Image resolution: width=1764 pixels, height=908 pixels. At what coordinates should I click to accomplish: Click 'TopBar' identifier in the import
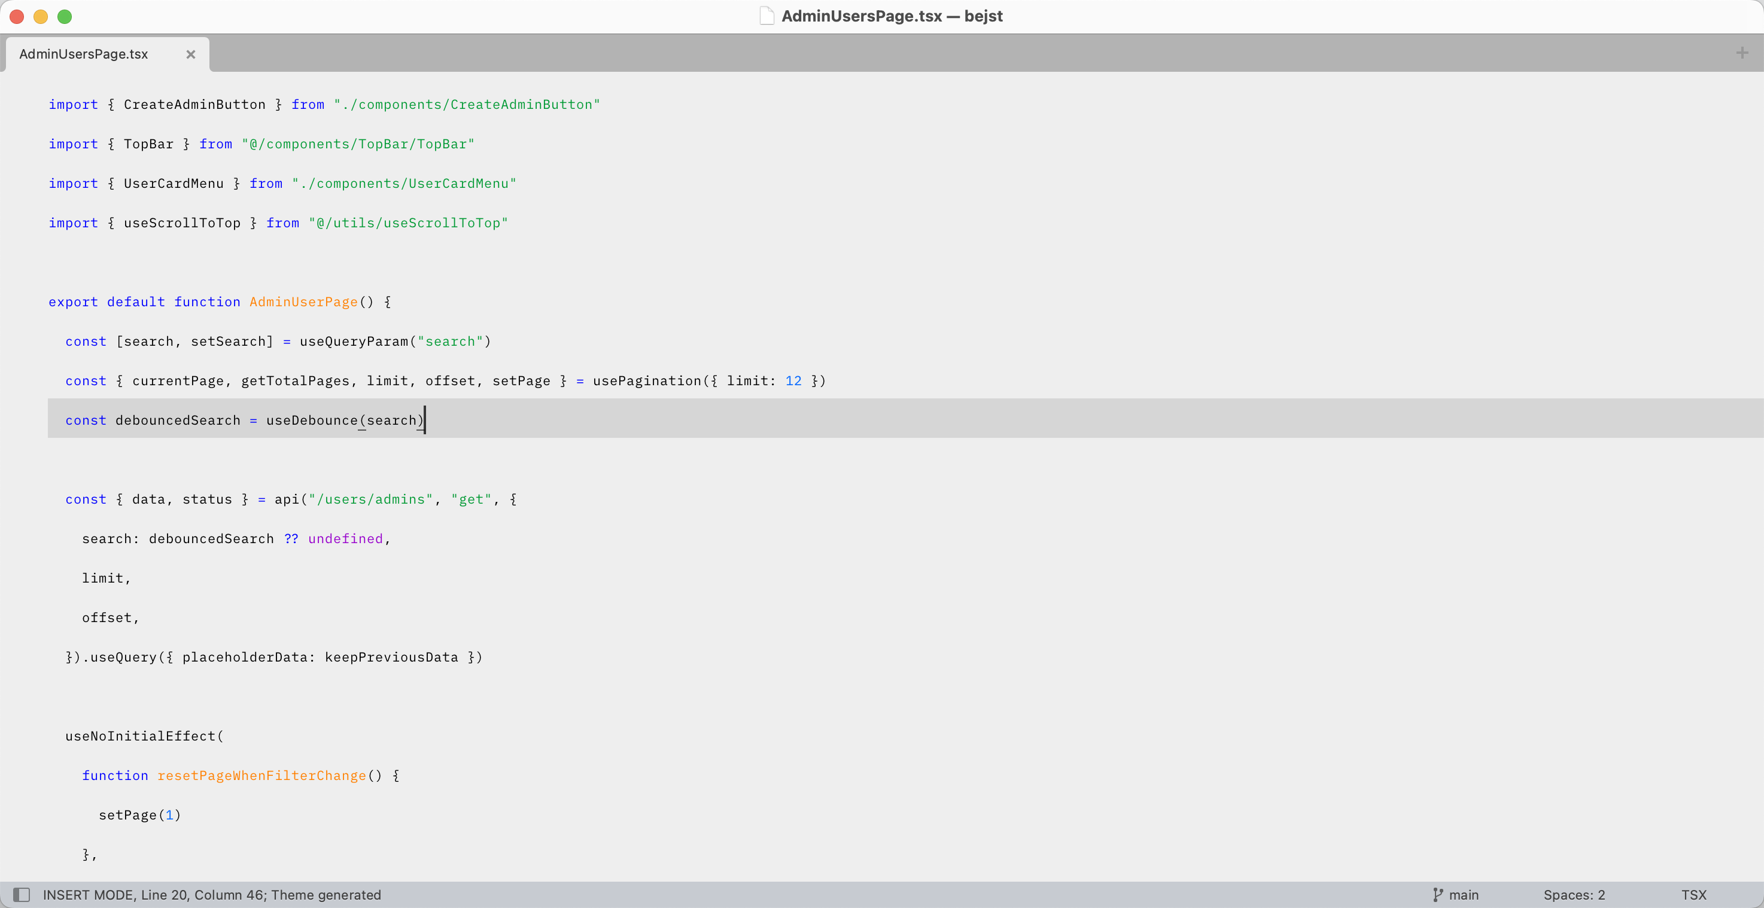tap(148, 144)
